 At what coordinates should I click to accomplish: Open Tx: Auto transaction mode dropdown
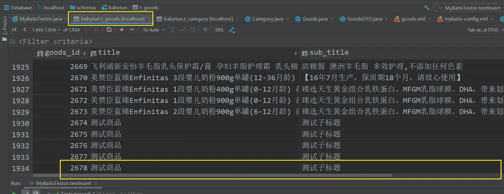click(154, 30)
